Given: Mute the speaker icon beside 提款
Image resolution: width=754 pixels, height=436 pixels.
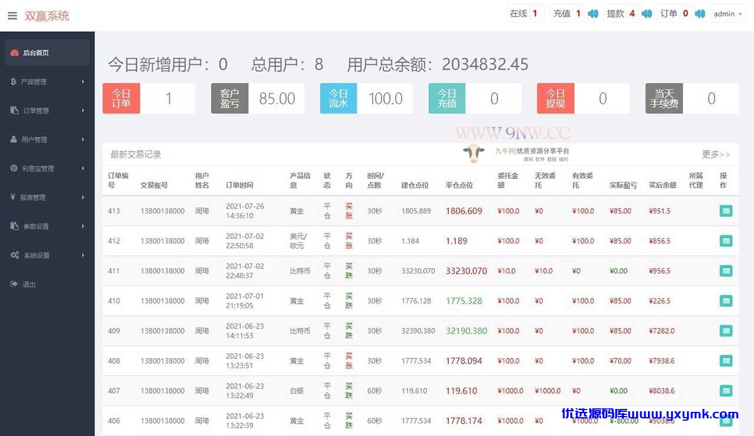Looking at the screenshot, I should (647, 14).
